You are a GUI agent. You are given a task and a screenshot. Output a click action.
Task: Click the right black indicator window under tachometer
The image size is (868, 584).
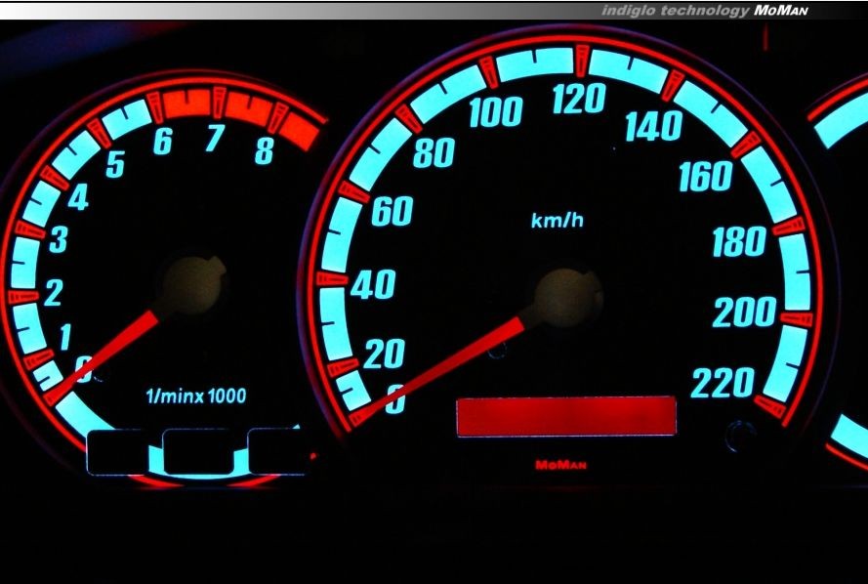coord(277,450)
